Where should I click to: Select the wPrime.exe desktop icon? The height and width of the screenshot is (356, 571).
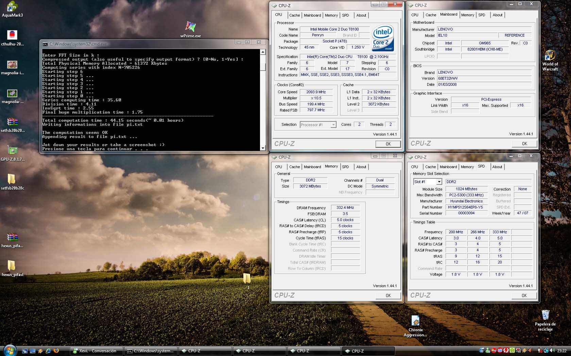tap(190, 29)
